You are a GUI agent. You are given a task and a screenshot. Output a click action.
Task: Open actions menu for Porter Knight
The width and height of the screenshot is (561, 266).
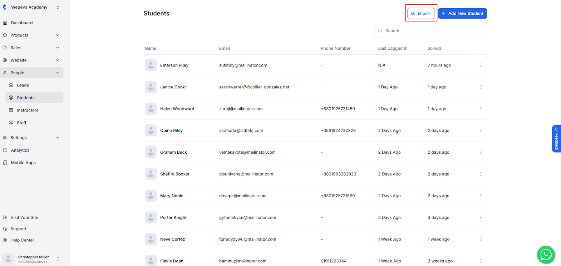click(x=481, y=217)
